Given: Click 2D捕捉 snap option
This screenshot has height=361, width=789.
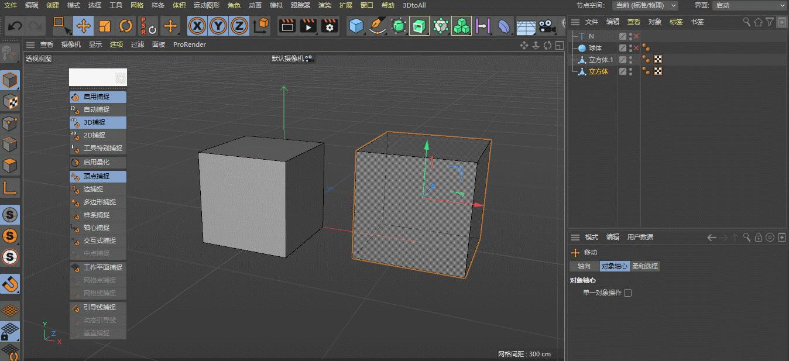Looking at the screenshot, I should click(94, 135).
